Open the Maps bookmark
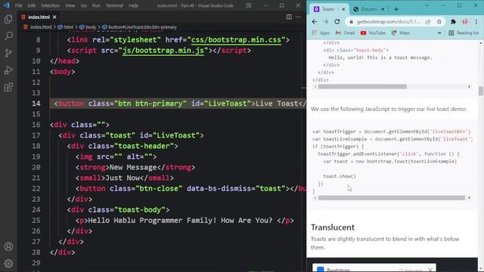The width and height of the screenshot is (484, 272). [x=400, y=32]
